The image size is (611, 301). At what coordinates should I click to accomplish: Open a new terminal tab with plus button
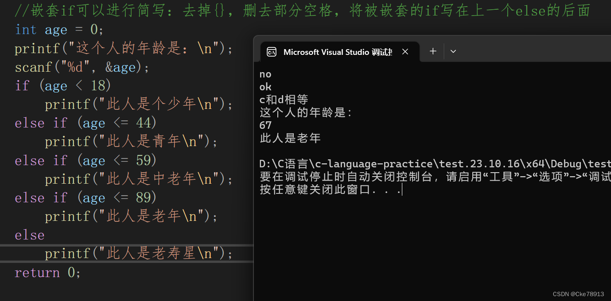pyautogui.click(x=433, y=51)
